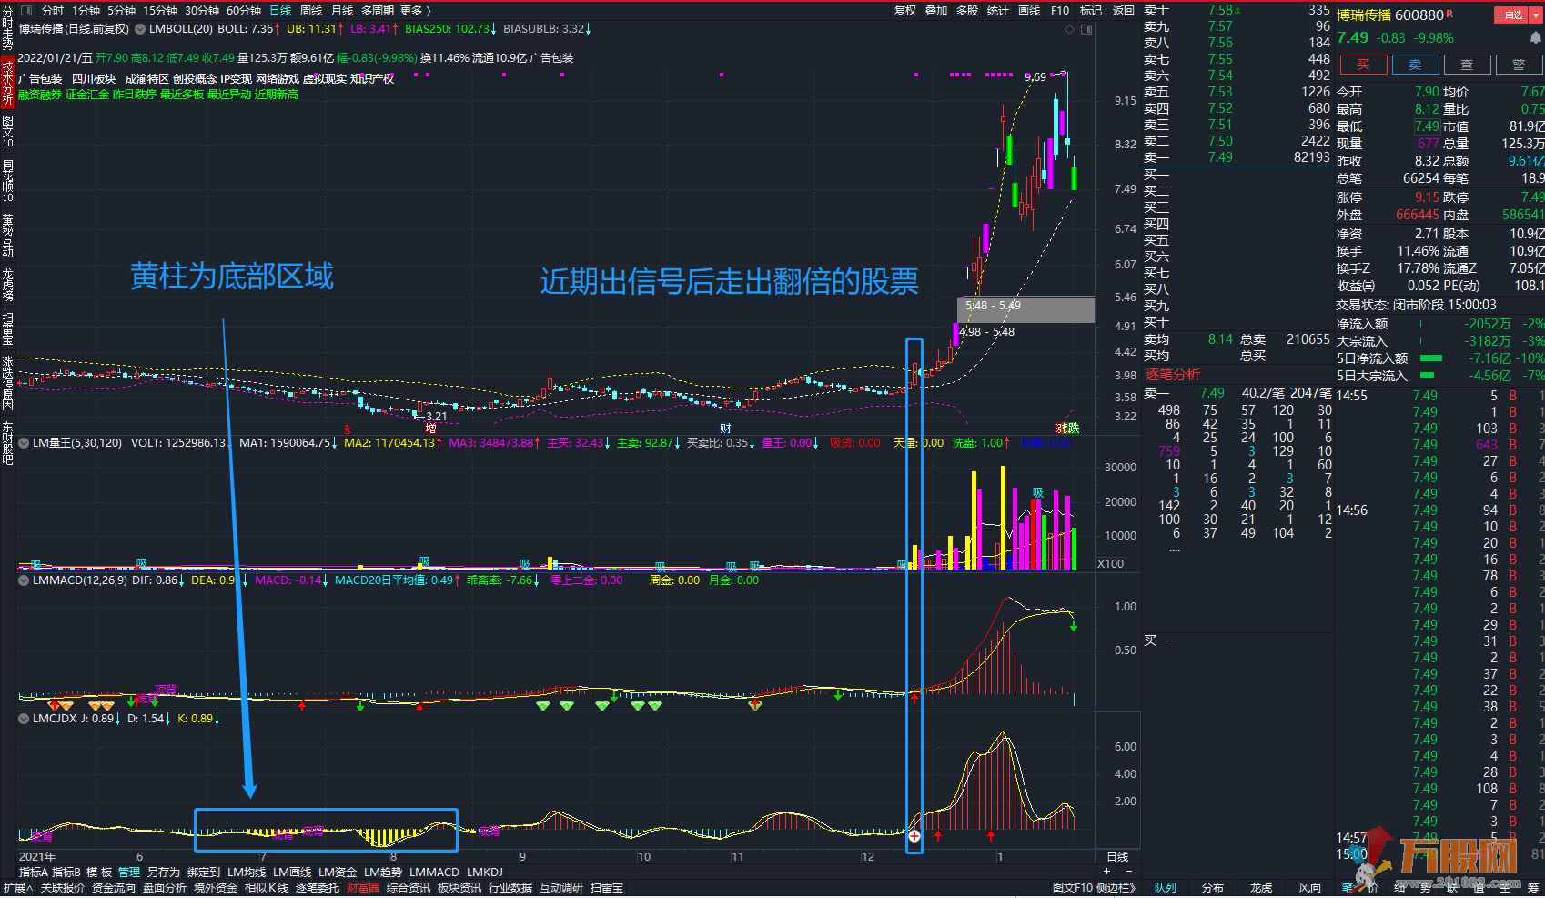Open the 分时走势 sidebar tab
The image size is (1545, 898).
click(7, 28)
